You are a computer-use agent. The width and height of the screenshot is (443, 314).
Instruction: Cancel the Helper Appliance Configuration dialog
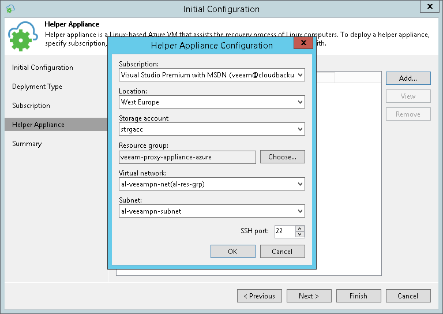(282, 251)
